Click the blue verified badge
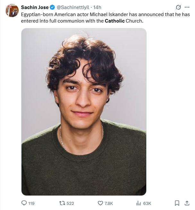Viewport: 195px width, 210px height. tap(53, 7)
